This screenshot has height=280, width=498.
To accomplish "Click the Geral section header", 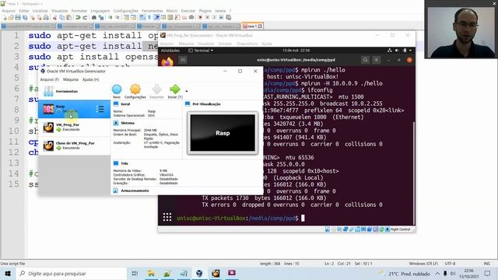I will pyautogui.click(x=125, y=104).
